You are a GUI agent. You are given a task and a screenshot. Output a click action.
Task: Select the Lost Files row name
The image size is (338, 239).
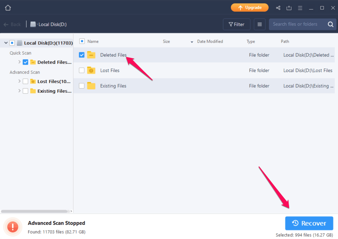click(x=110, y=70)
